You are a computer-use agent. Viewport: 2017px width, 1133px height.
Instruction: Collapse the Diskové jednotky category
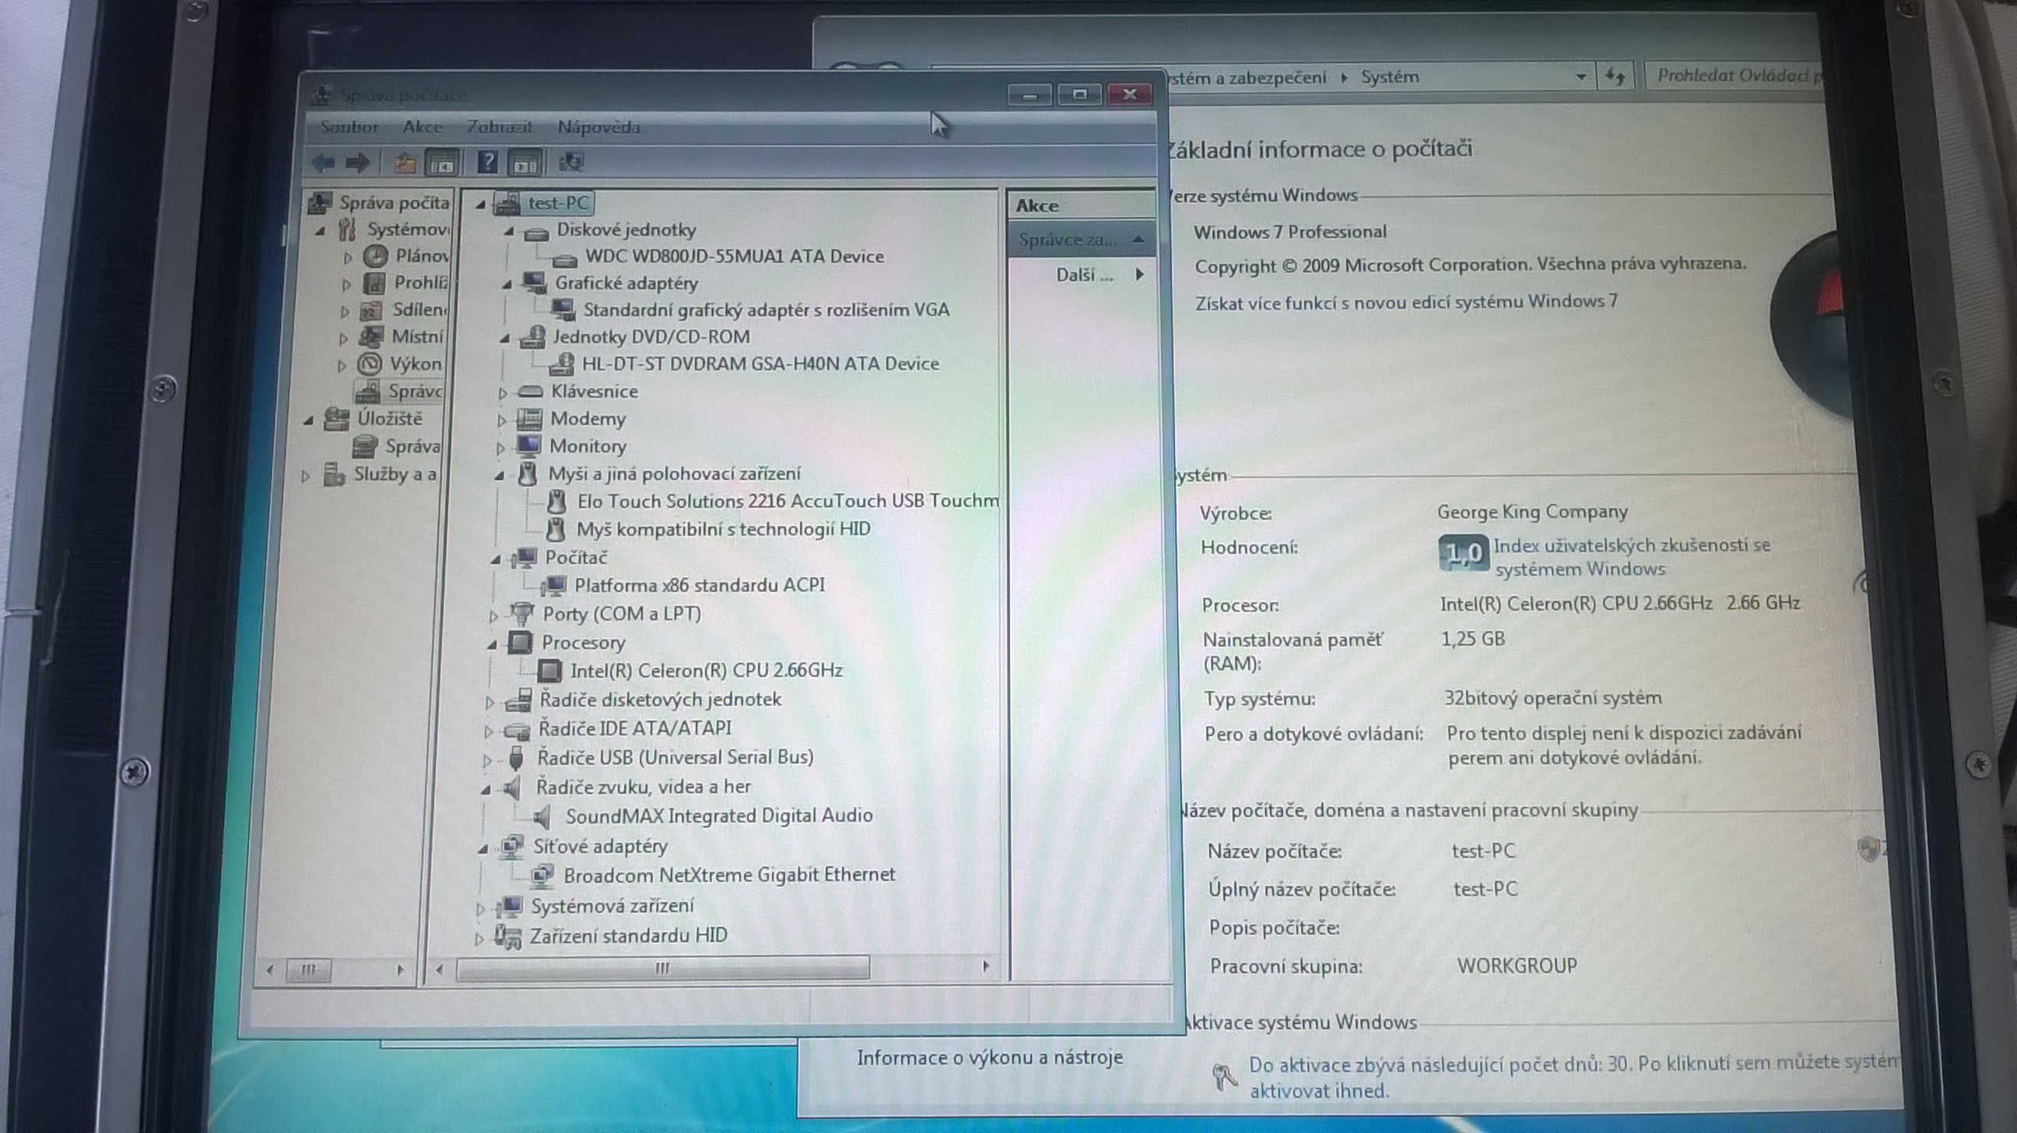click(509, 231)
